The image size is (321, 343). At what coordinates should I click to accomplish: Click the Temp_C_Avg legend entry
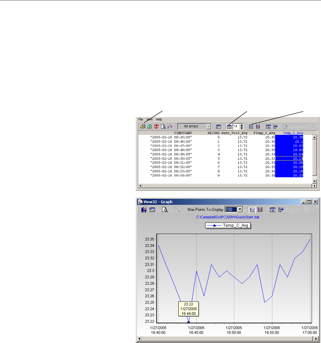tap(228, 225)
